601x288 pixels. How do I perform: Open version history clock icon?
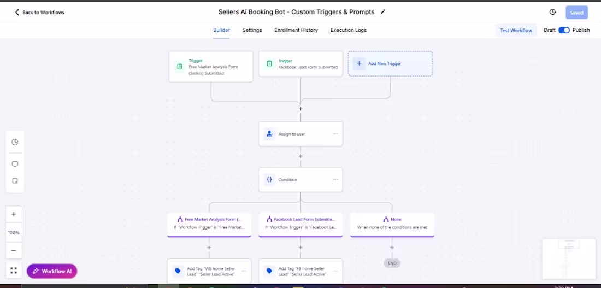[552, 12]
